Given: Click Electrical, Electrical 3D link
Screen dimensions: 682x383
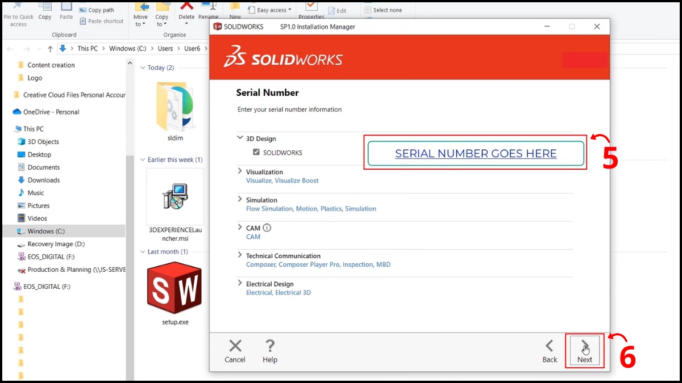Looking at the screenshot, I should [278, 293].
